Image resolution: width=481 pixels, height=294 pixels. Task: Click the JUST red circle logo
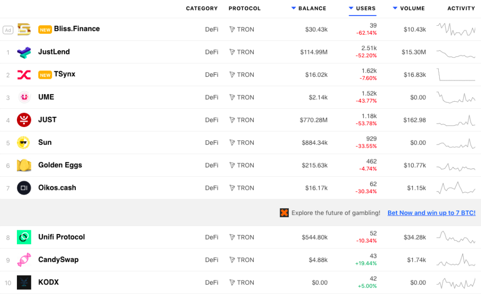coord(24,120)
